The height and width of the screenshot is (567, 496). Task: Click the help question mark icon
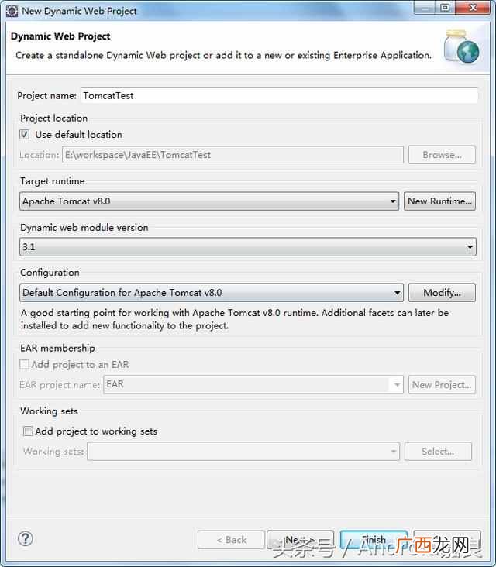(26, 538)
